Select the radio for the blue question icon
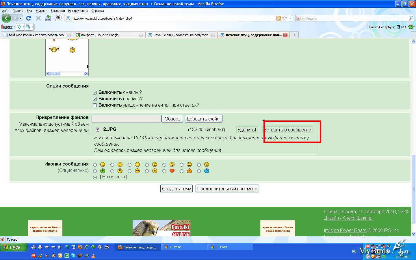The image size is (416, 260). (199, 171)
